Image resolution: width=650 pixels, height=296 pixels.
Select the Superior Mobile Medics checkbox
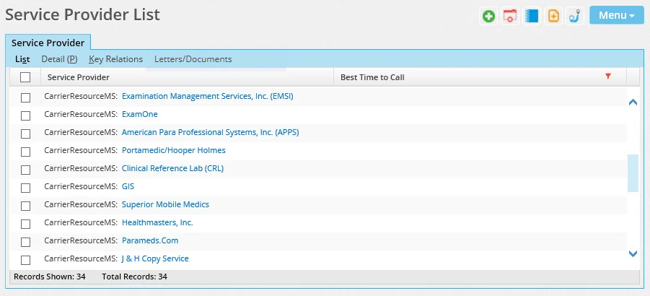click(26, 206)
